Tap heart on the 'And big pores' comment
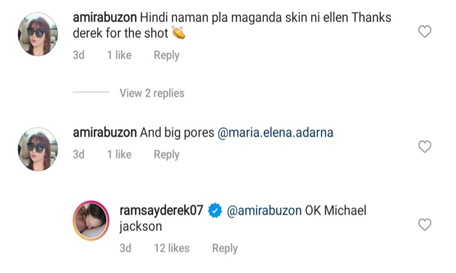The width and height of the screenshot is (456, 273). click(x=425, y=147)
